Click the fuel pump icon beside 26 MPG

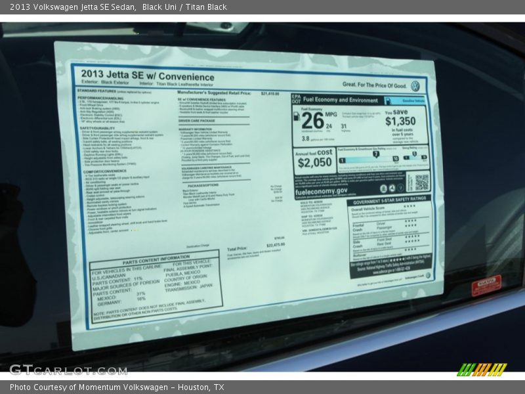tap(297, 116)
